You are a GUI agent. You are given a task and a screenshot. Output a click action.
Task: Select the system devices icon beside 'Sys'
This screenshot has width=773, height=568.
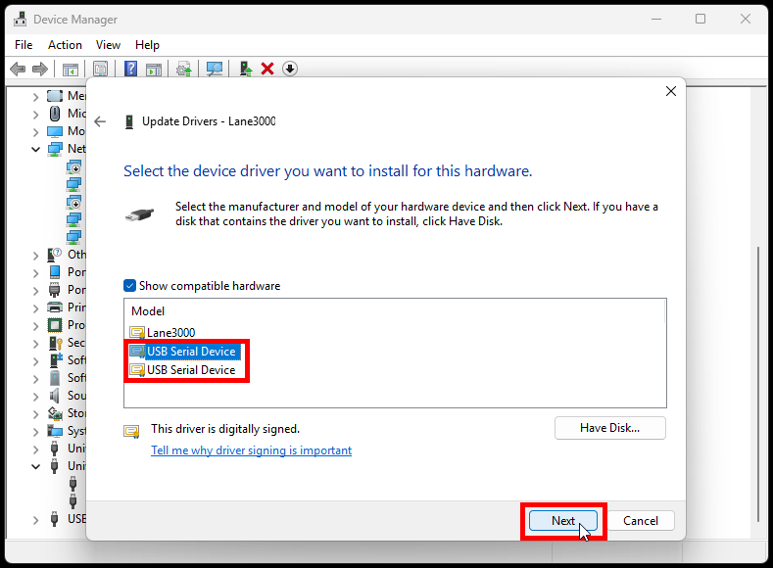(x=55, y=431)
